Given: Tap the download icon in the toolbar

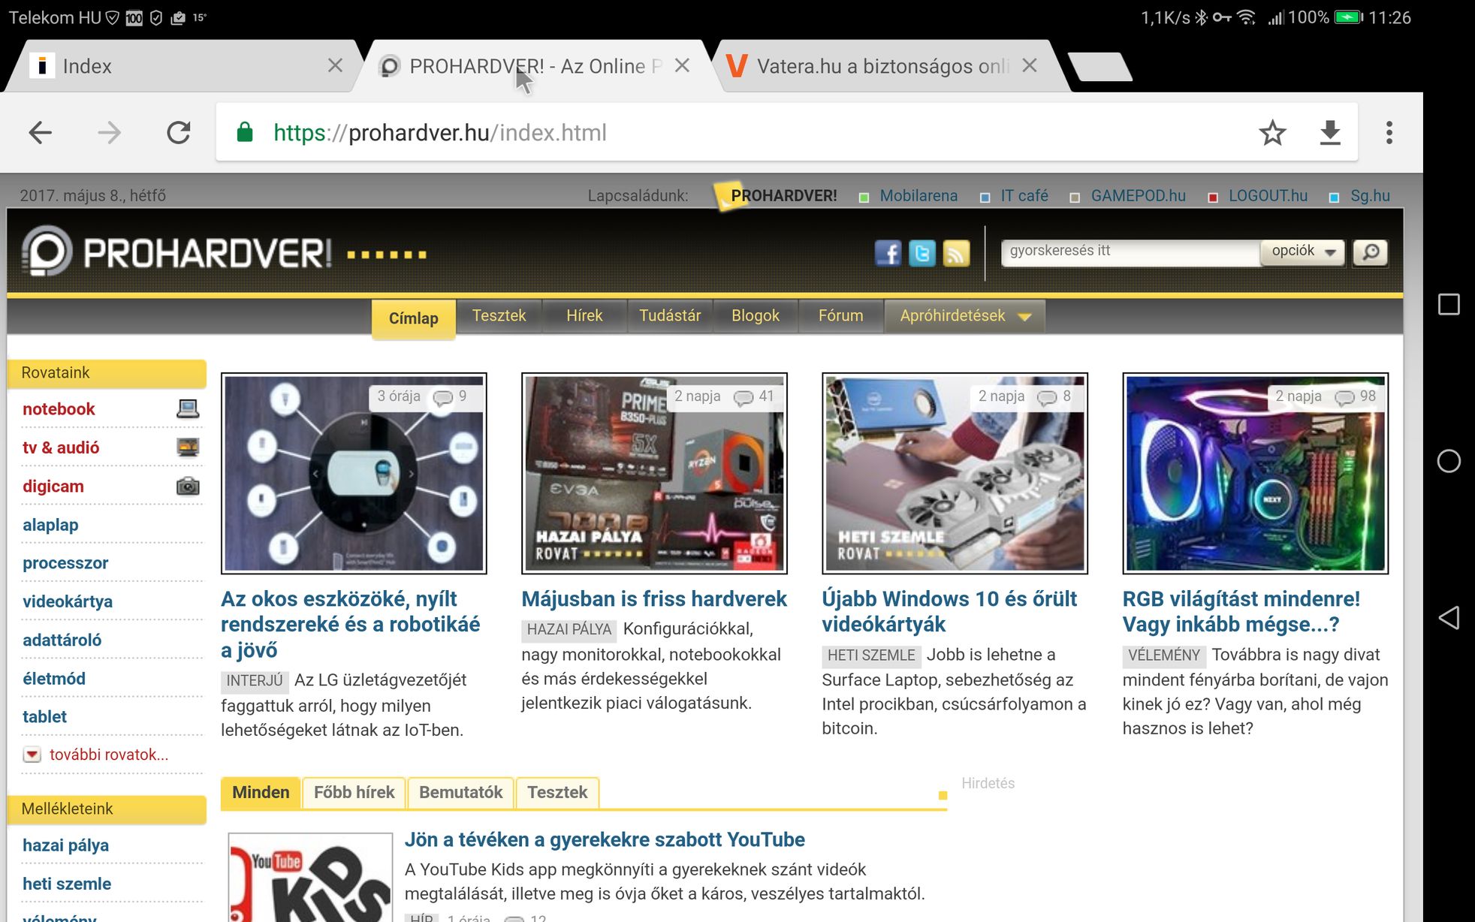Looking at the screenshot, I should click(1330, 133).
